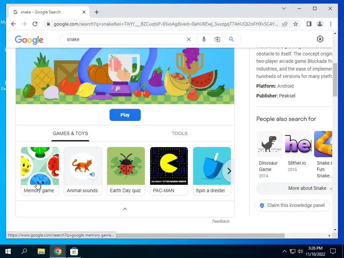
Task: Open Google quick settings gear
Action: click(x=320, y=39)
